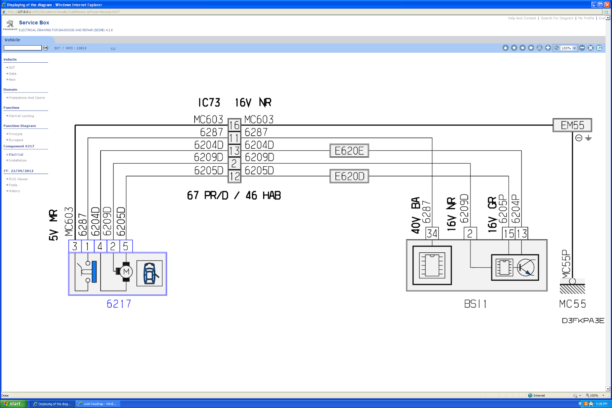Open the My Profile link
The height and width of the screenshot is (408, 612).
pos(586,18)
